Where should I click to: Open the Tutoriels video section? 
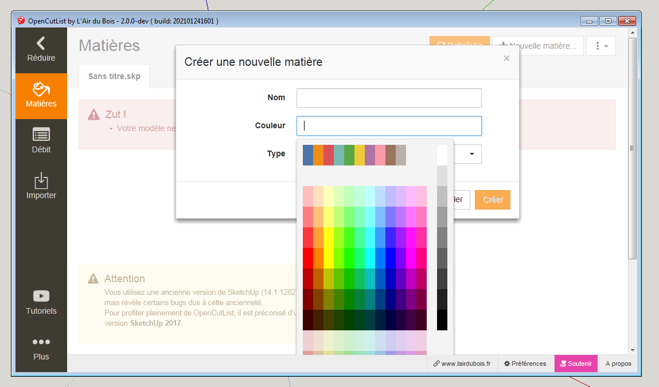[41, 303]
